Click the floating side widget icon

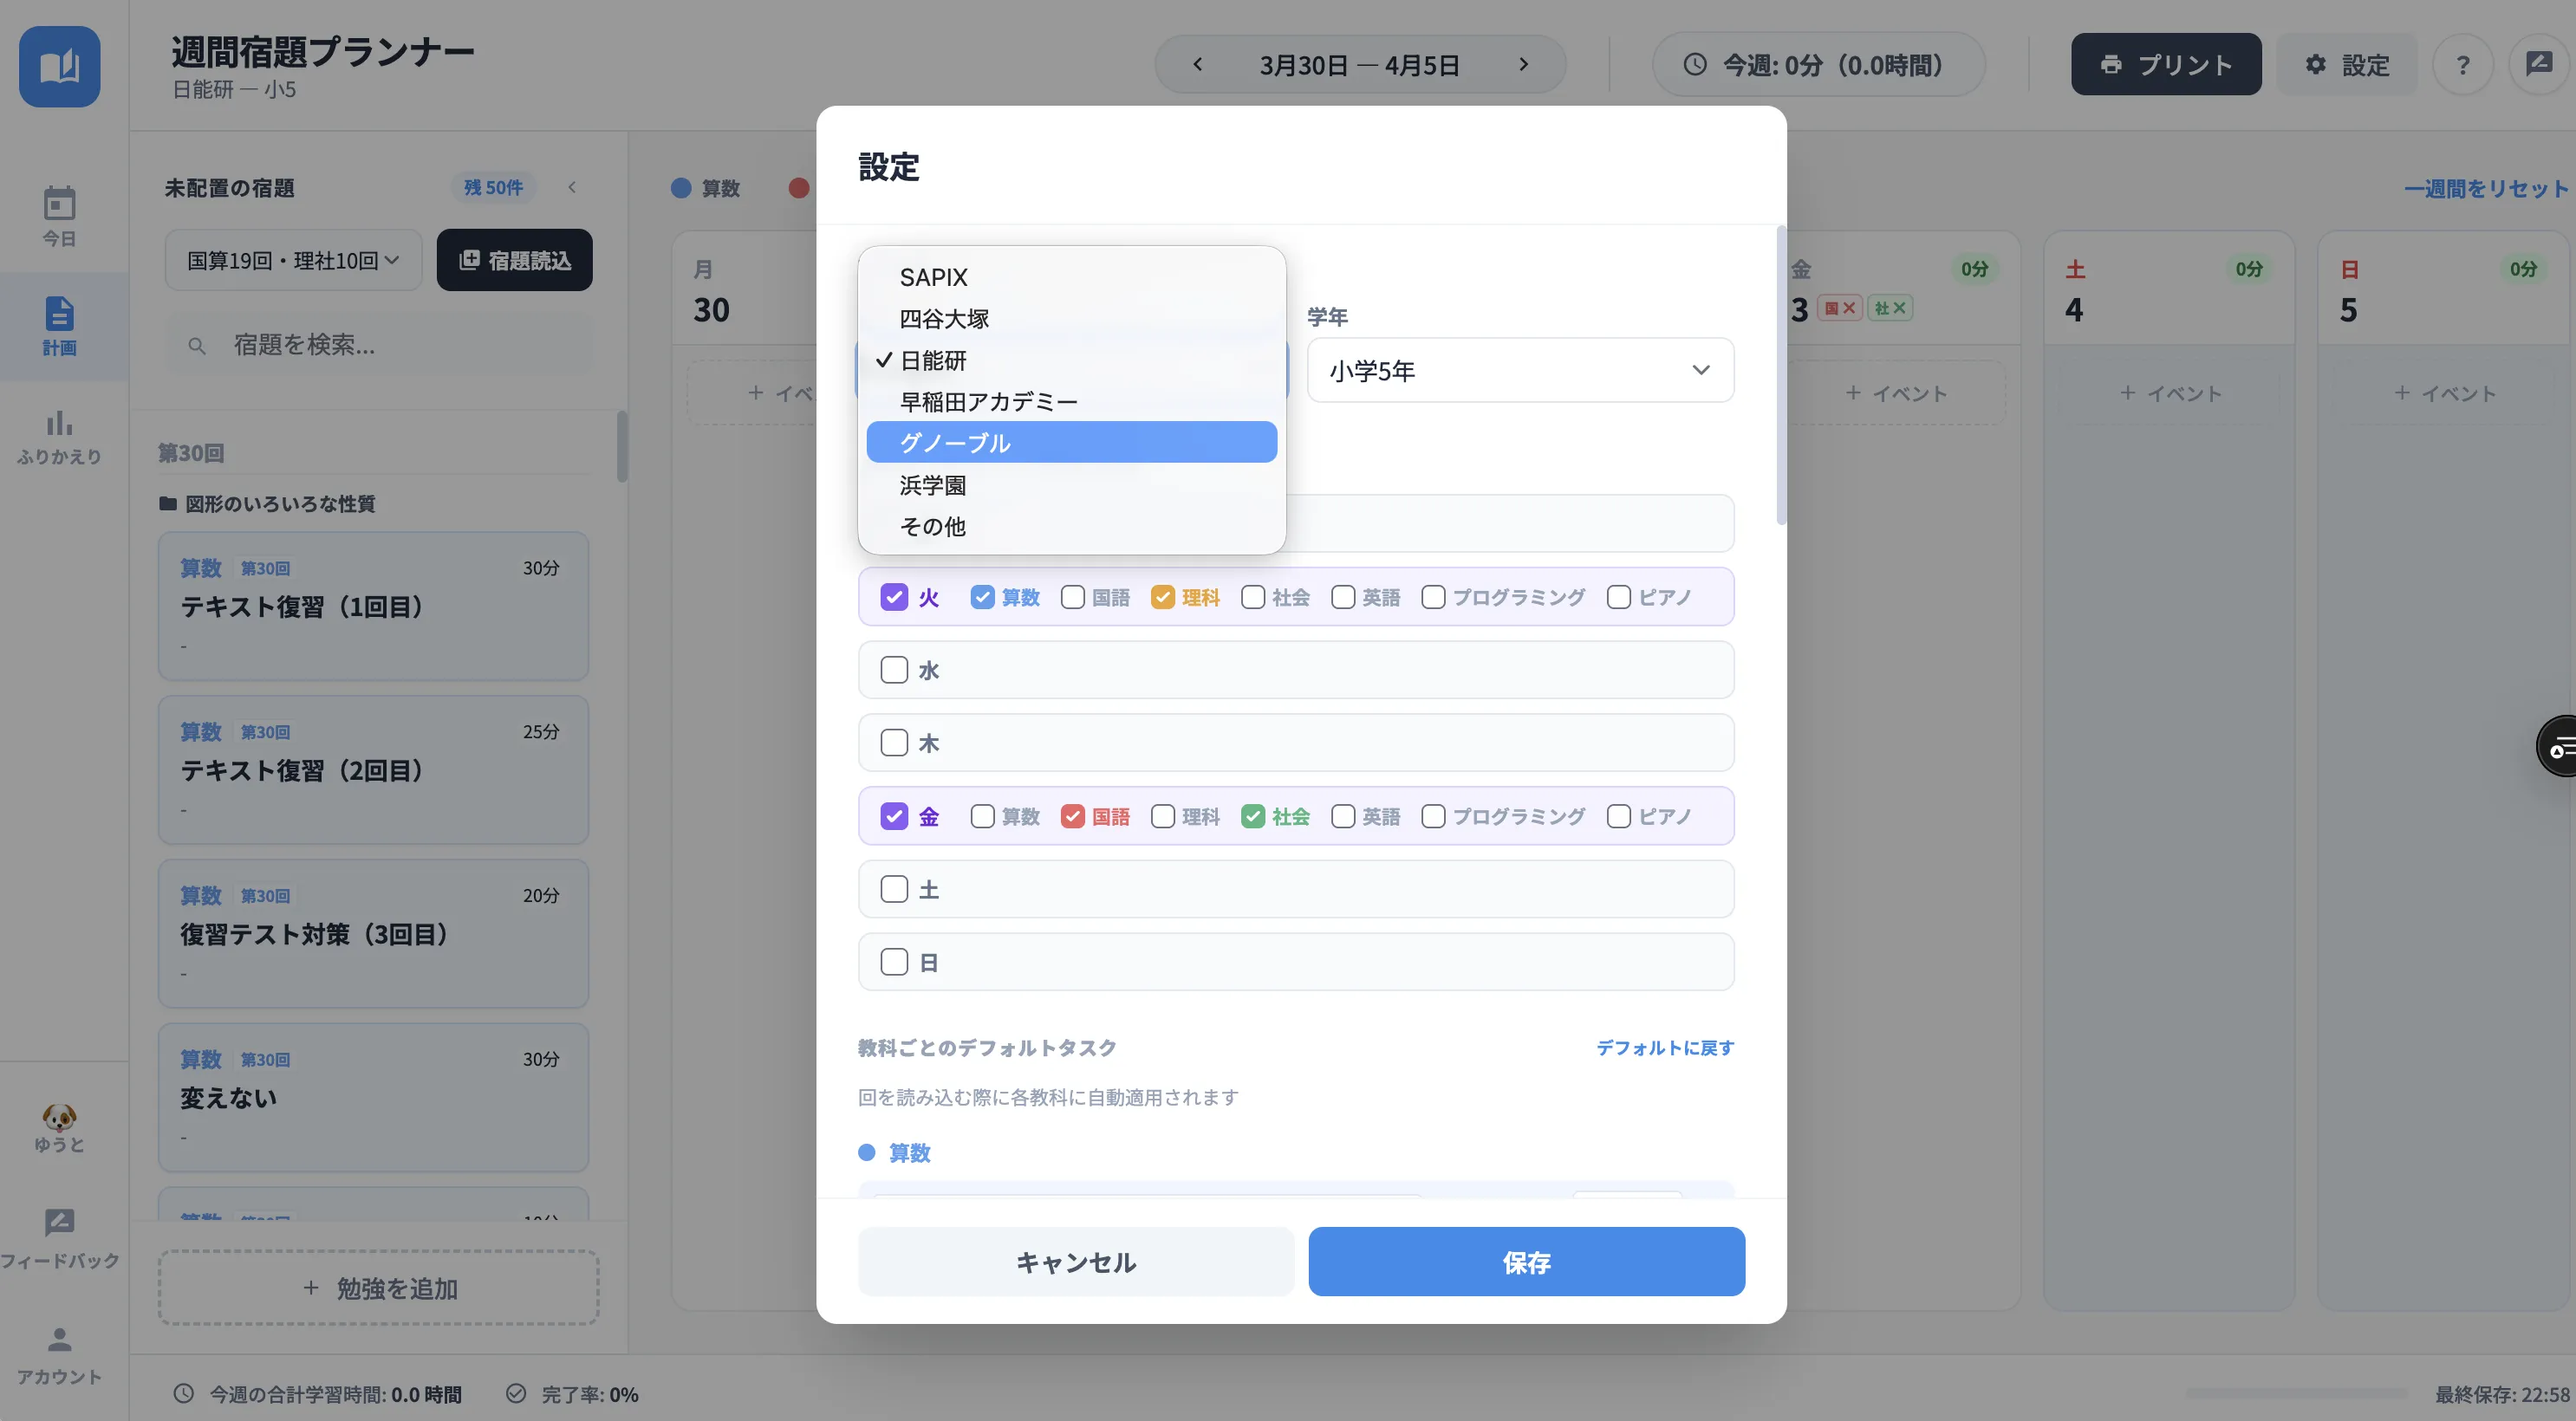click(2559, 746)
